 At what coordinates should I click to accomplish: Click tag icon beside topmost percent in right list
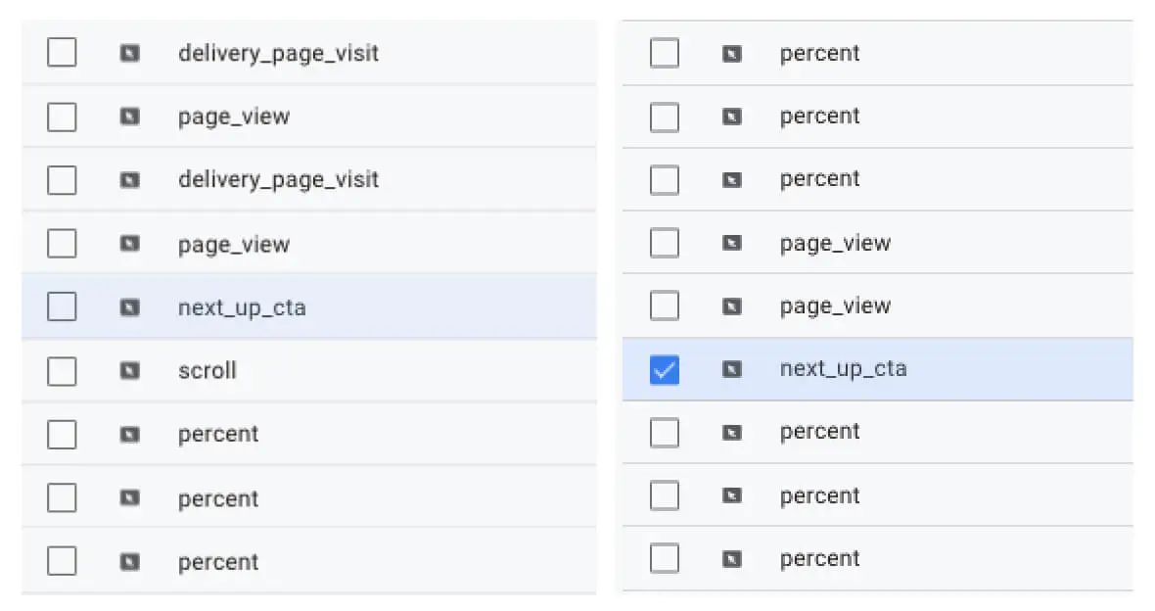click(731, 53)
